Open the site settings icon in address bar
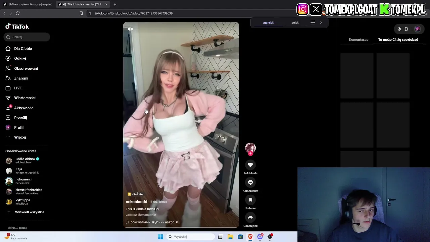 click(90, 13)
